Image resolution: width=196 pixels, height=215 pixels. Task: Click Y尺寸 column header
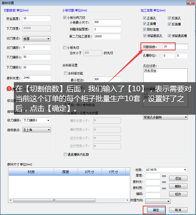coord(113,172)
